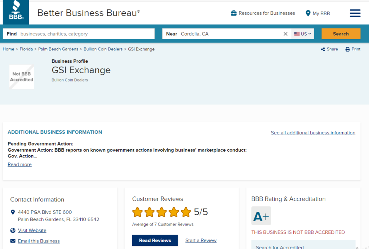This screenshot has width=369, height=249.
Task: Click the Print link
Action: (356, 49)
